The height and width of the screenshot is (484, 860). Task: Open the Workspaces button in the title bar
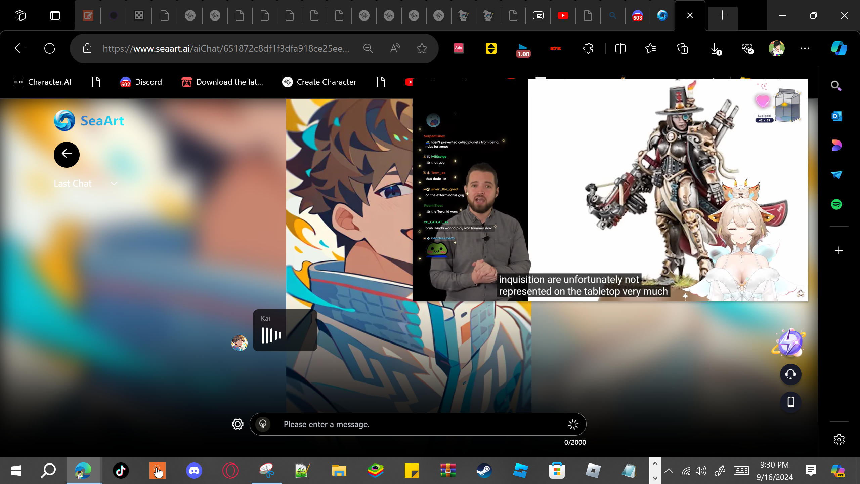coord(20,15)
